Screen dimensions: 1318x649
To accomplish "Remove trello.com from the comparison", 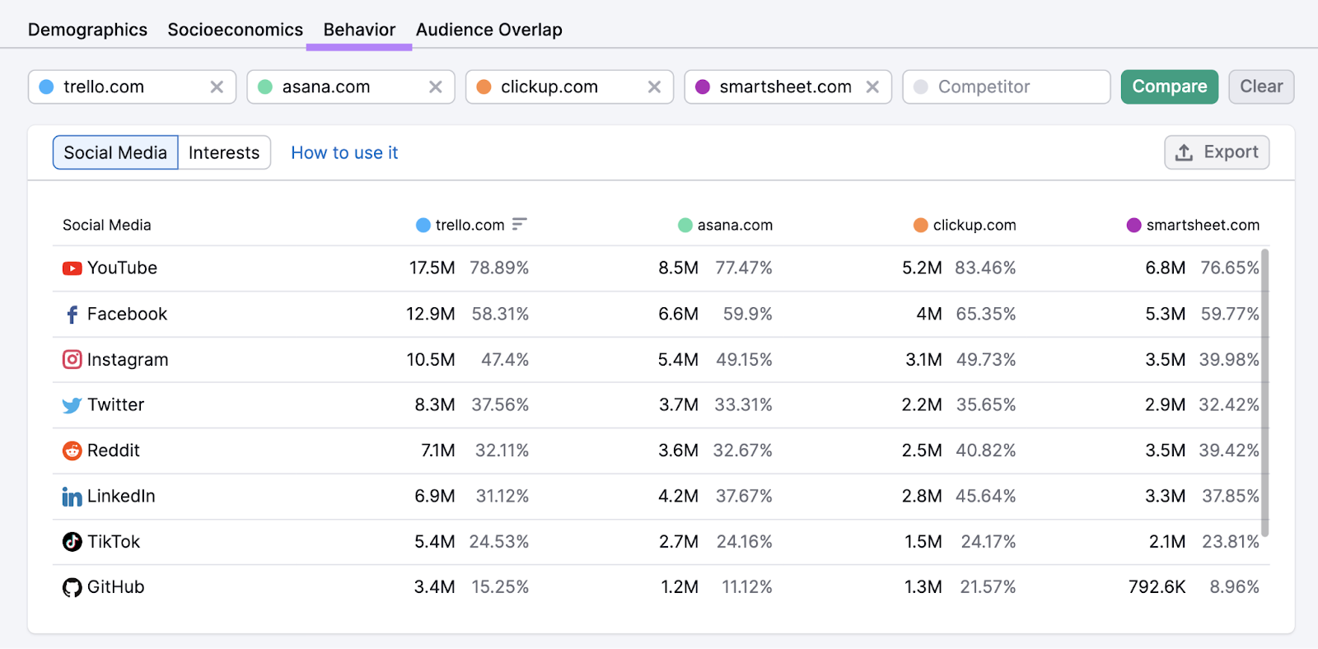I will [x=217, y=87].
